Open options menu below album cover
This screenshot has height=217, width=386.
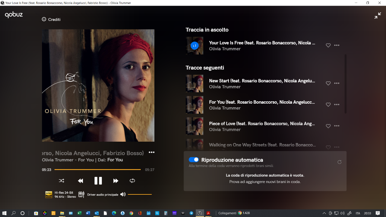pyautogui.click(x=151, y=153)
